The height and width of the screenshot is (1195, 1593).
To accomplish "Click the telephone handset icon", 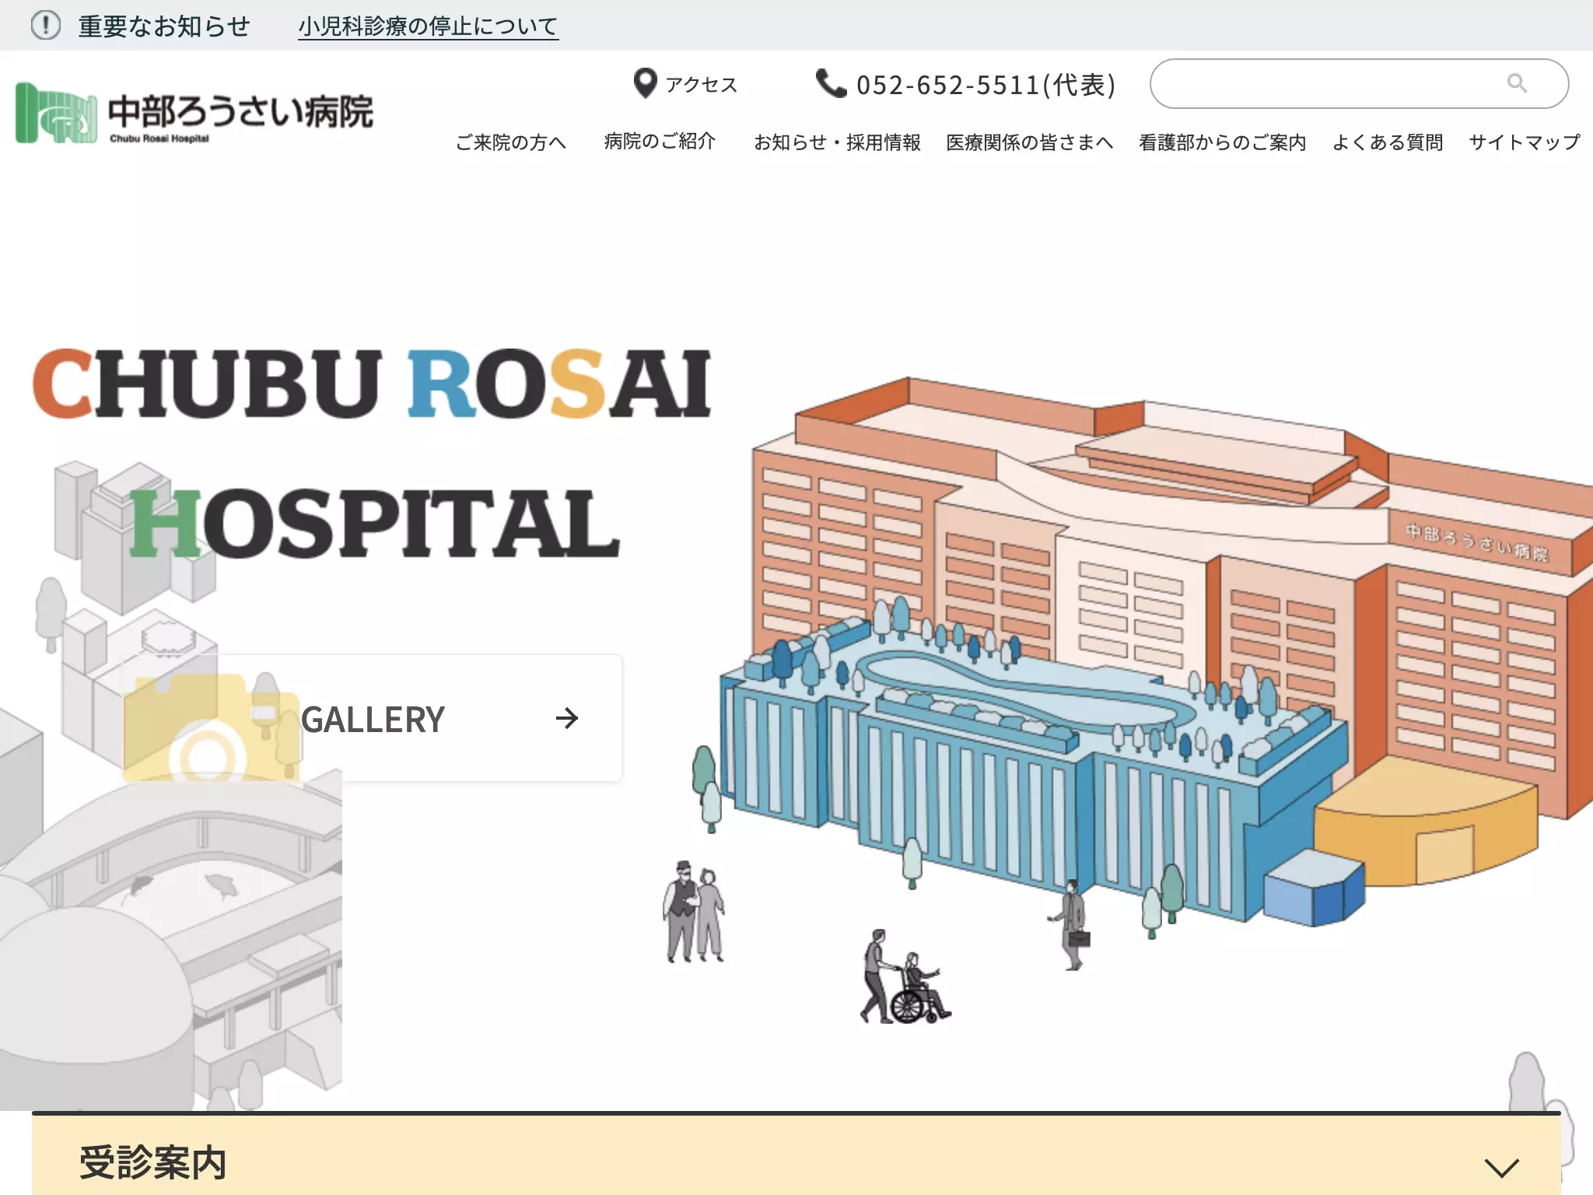I will pyautogui.click(x=831, y=83).
